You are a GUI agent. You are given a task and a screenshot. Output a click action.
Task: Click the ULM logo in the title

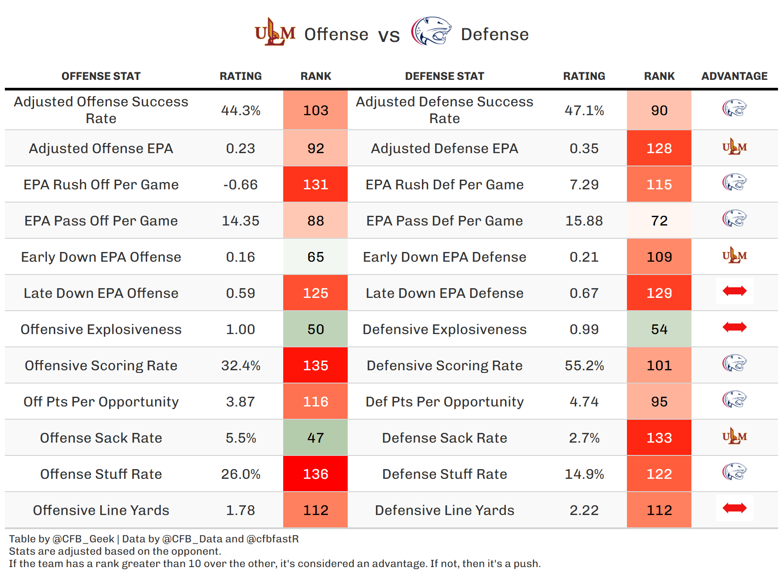pos(275,32)
